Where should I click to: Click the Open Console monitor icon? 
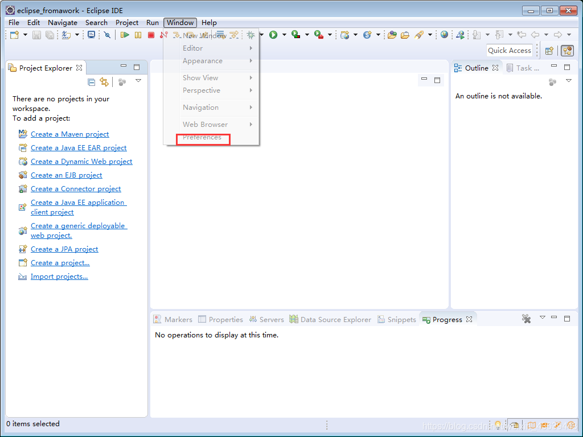click(x=91, y=35)
